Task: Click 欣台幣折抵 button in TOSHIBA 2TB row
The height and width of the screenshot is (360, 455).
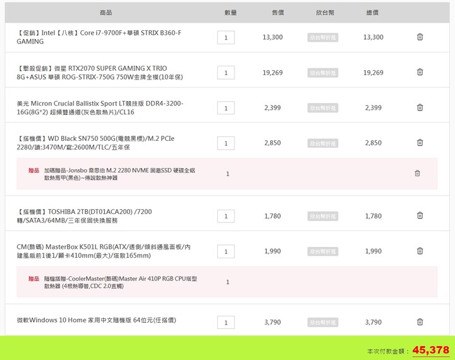Action: 323,216
